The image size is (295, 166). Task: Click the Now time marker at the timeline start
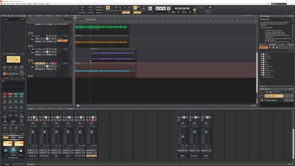click(75, 18)
